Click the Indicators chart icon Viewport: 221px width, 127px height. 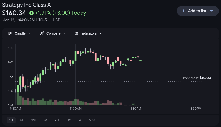(x=77, y=33)
